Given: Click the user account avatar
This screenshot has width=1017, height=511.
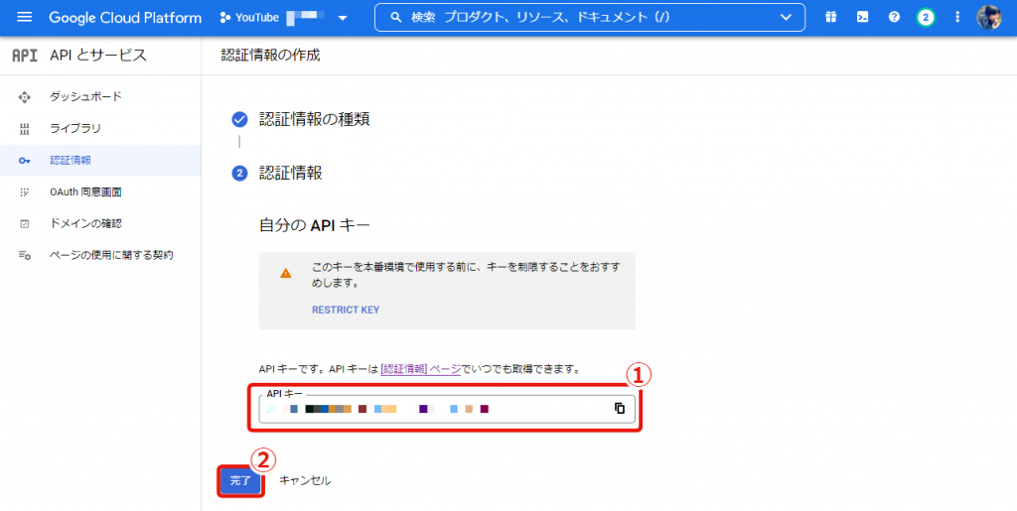Looking at the screenshot, I should pos(989,18).
